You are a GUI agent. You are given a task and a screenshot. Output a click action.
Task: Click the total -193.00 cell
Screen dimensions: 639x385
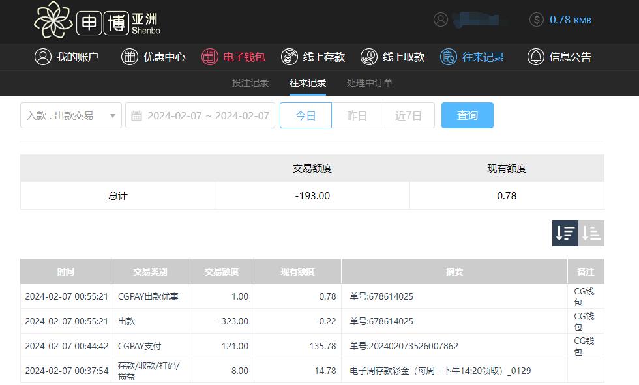click(312, 195)
